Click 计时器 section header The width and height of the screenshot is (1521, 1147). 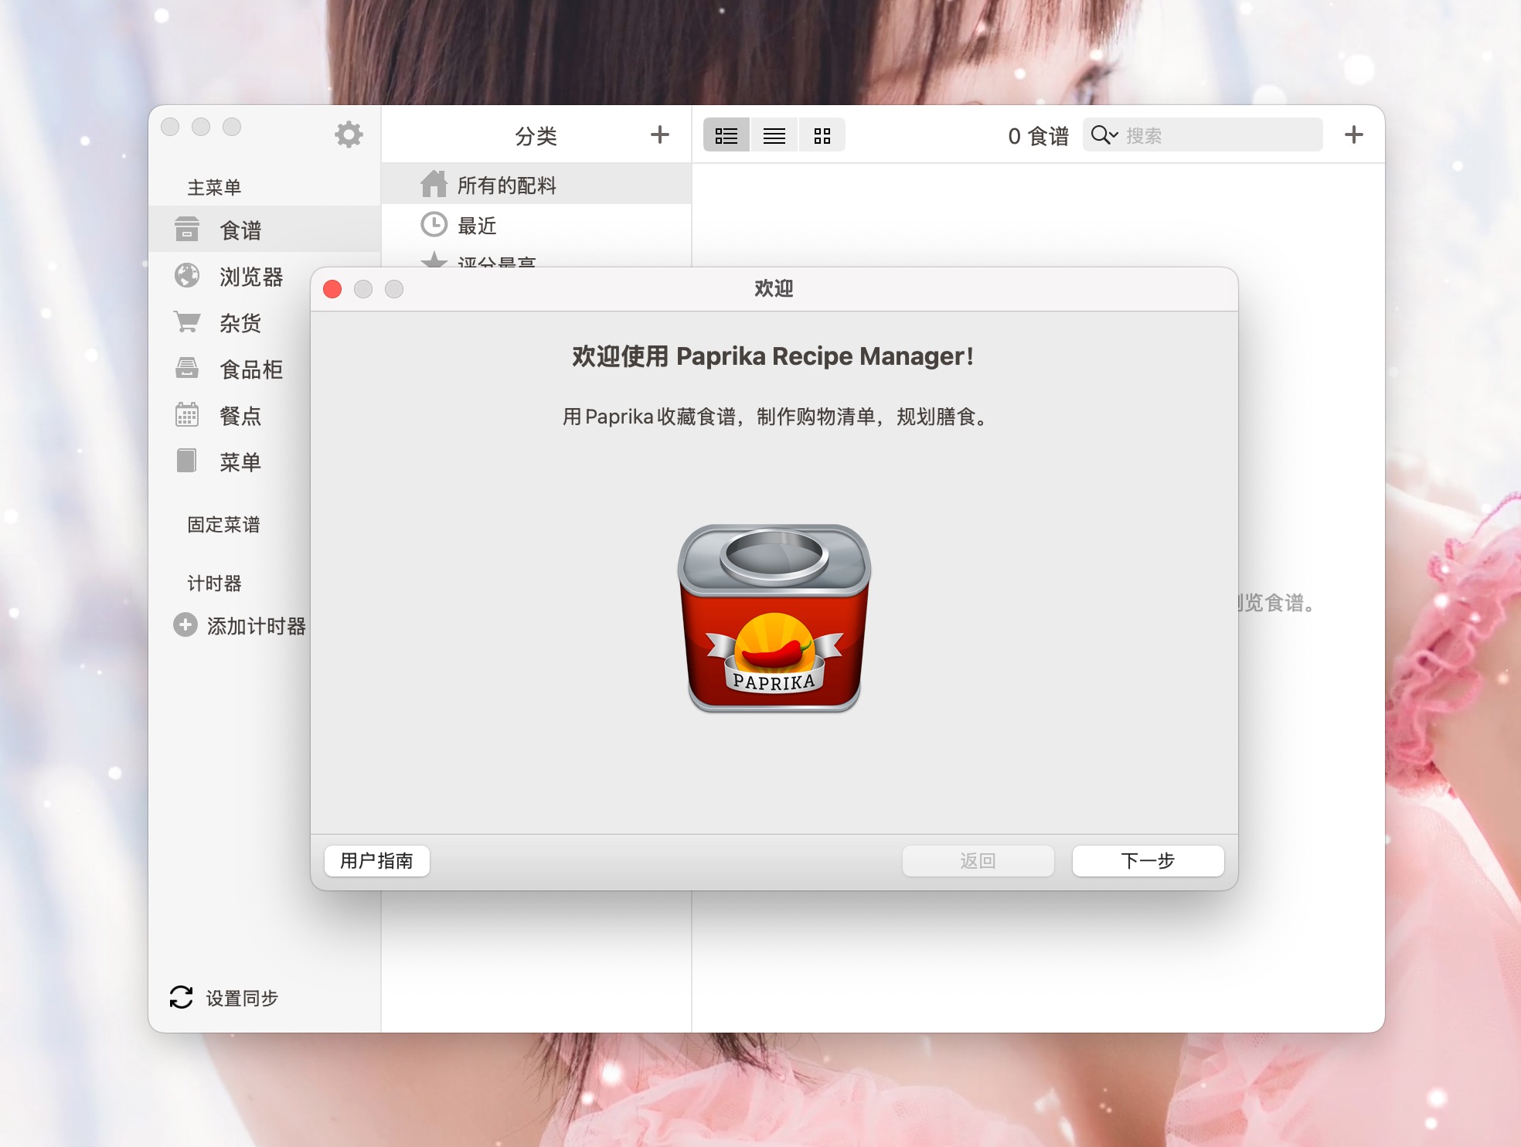214,584
